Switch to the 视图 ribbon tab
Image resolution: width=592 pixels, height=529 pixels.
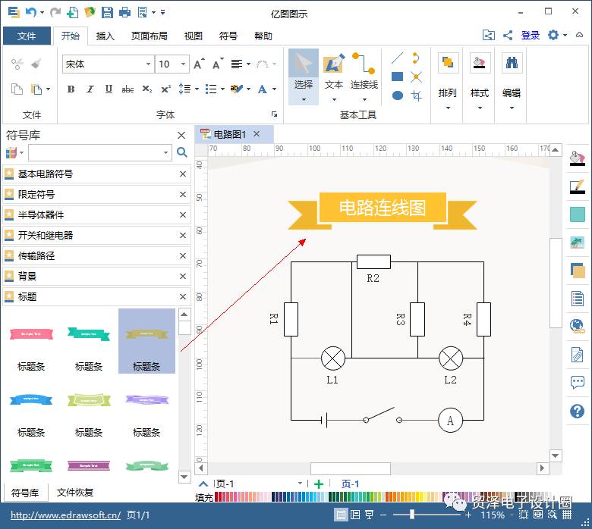(x=194, y=36)
